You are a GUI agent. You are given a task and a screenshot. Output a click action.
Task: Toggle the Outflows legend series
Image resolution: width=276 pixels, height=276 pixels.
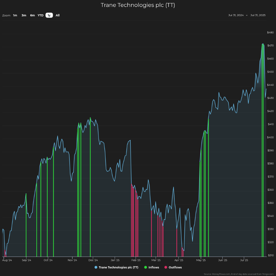[173, 268]
